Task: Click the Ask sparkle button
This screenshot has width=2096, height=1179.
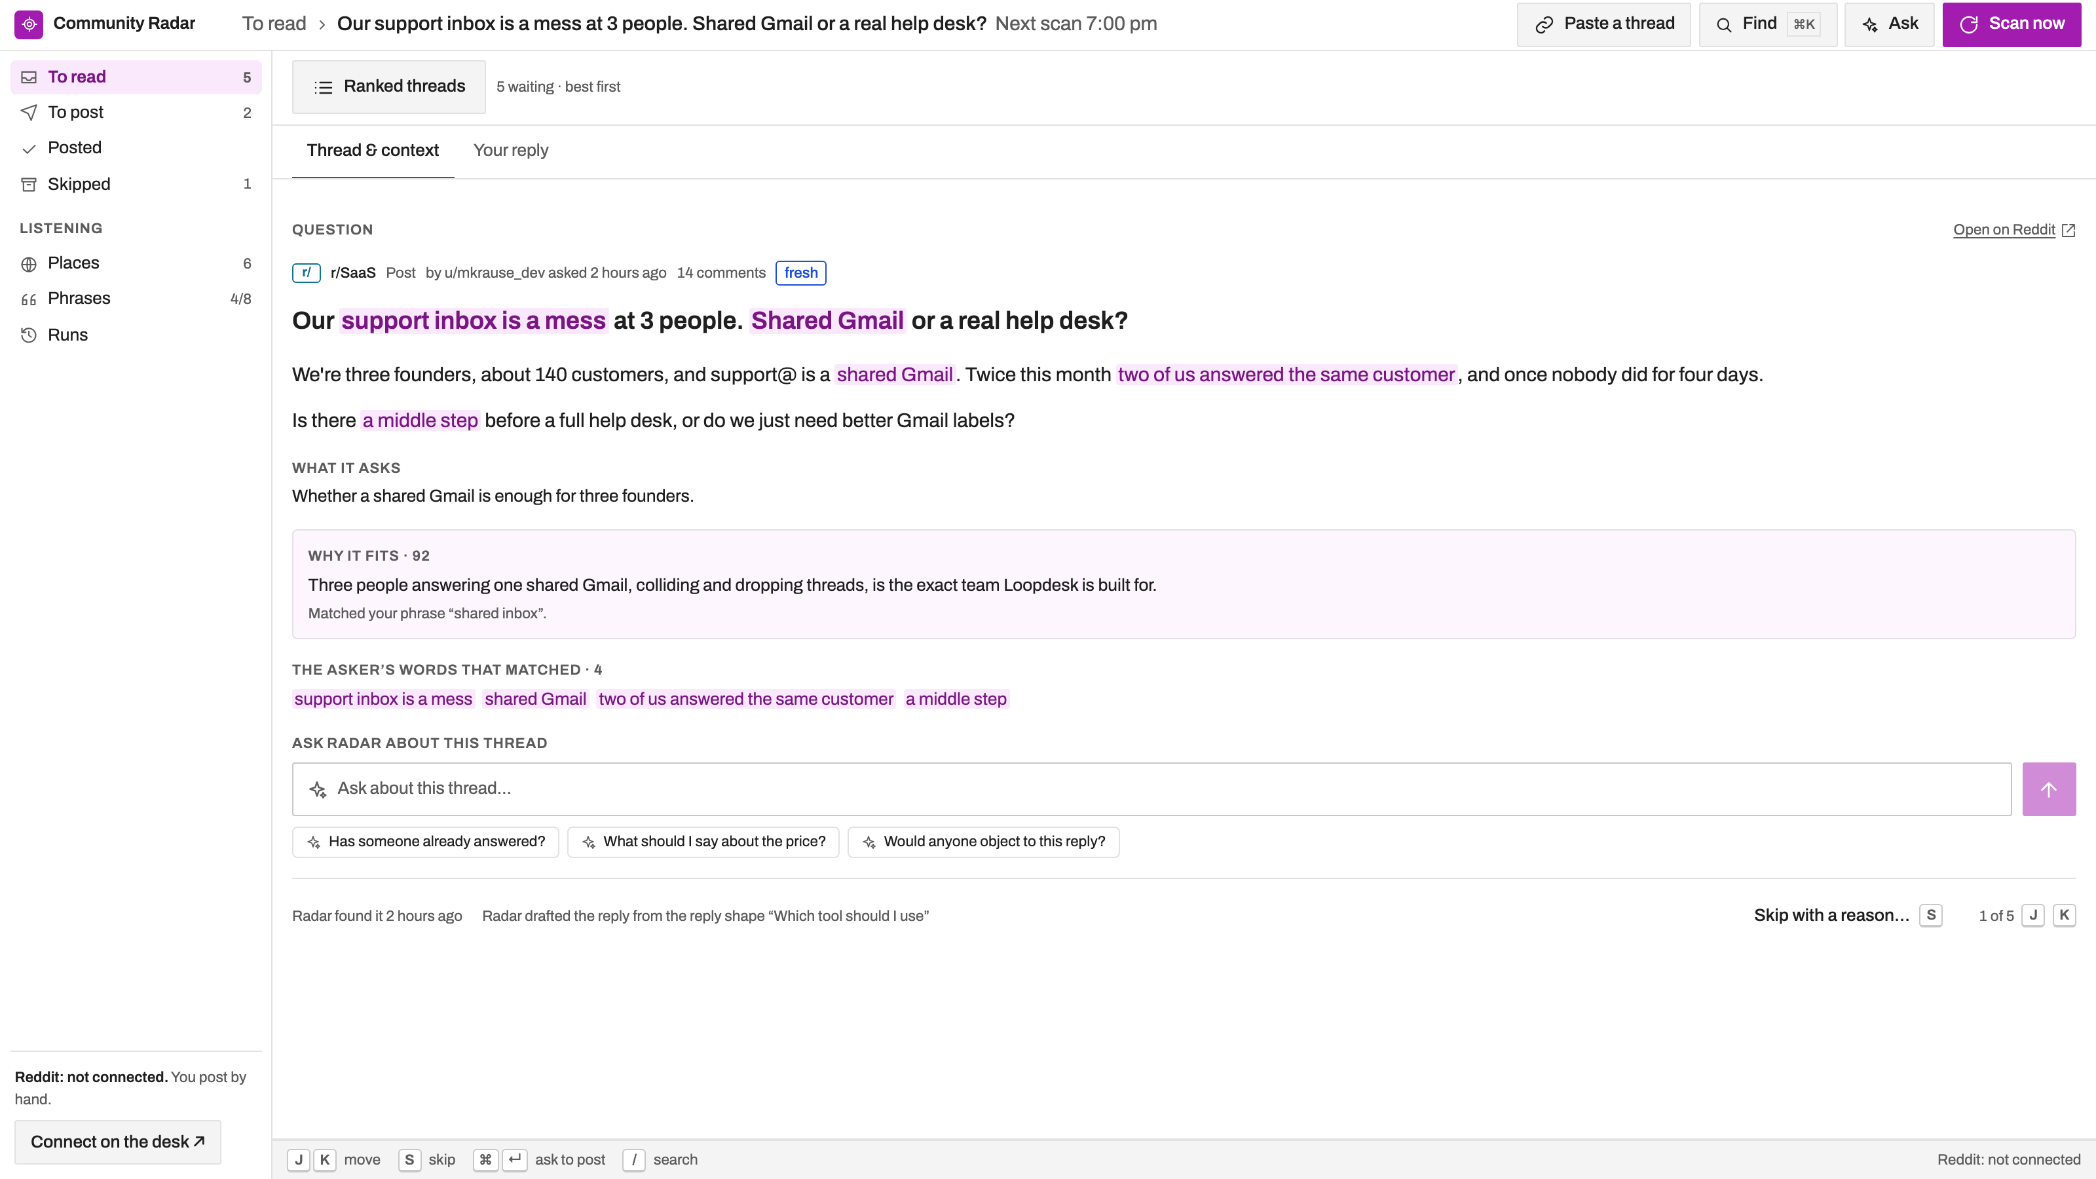Action: point(1888,24)
